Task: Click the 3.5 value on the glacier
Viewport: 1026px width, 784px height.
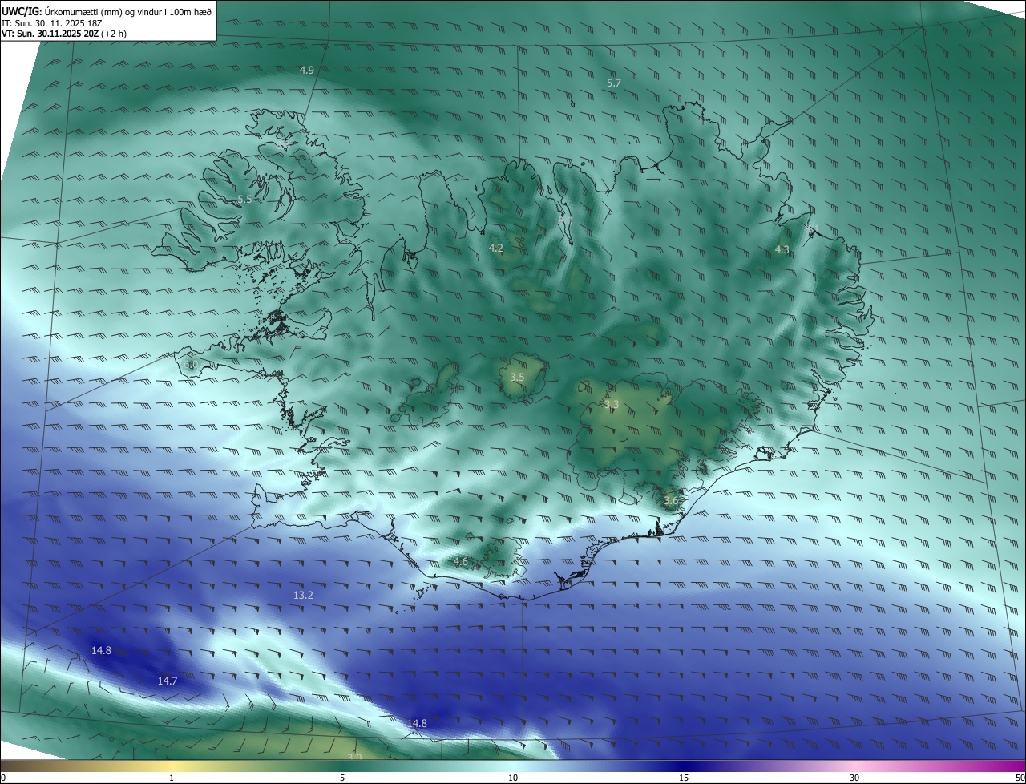Action: (517, 378)
